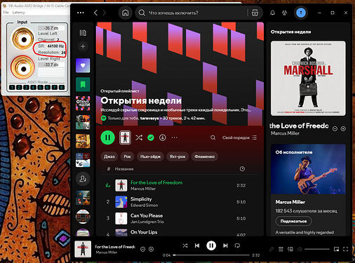Toggle the green saved-to-library checkmark
Screen dimensions: 355x263
pos(151,137)
